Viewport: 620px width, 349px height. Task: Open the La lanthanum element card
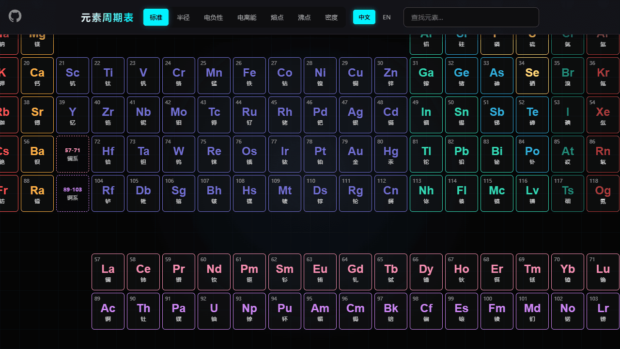click(108, 272)
